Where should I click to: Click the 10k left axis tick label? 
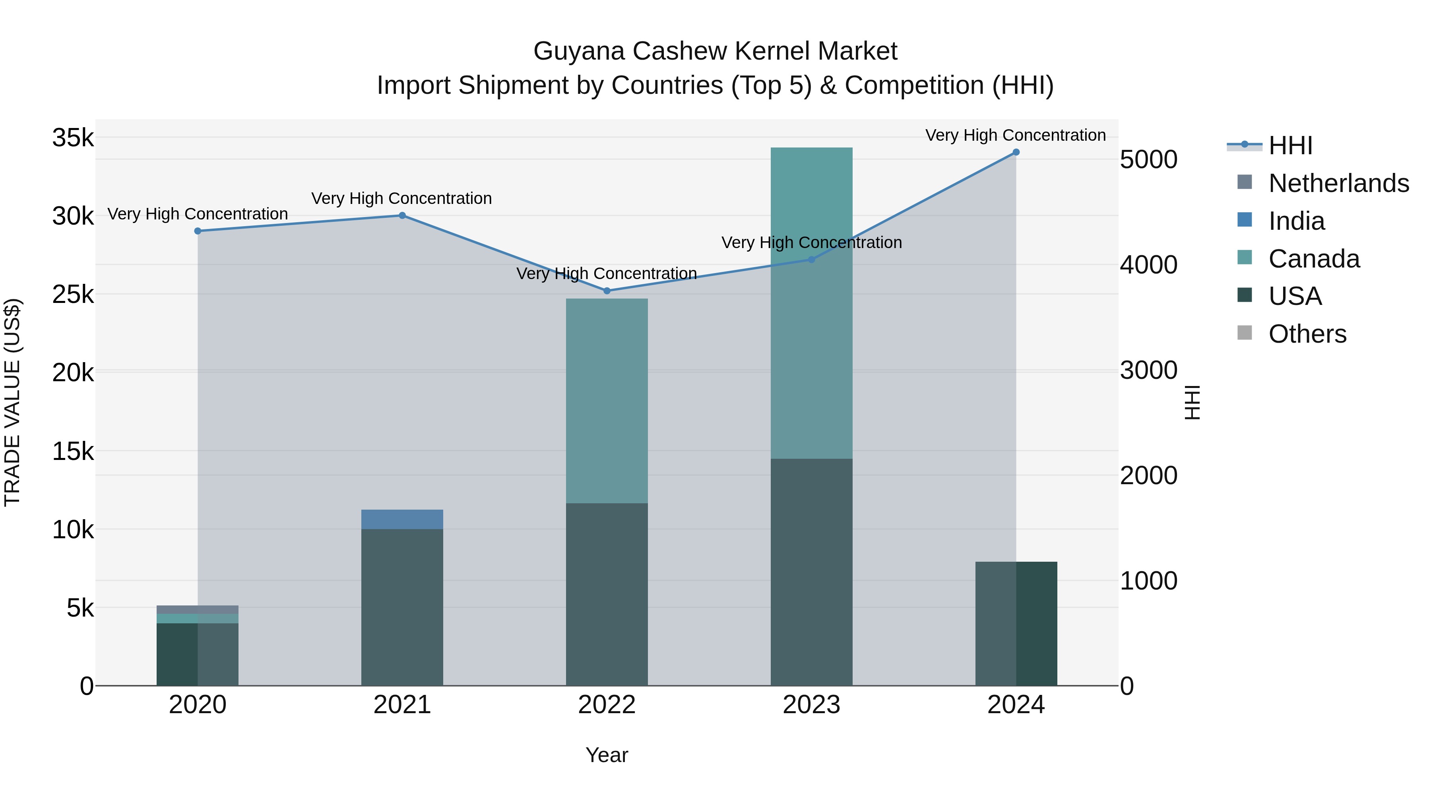click(x=73, y=530)
